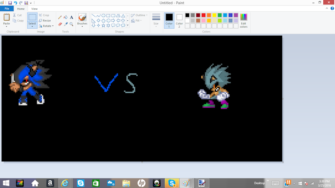Viewport: 335px width, 188px height.
Task: Undo the last action
Action: pyautogui.click(x=15, y=3)
